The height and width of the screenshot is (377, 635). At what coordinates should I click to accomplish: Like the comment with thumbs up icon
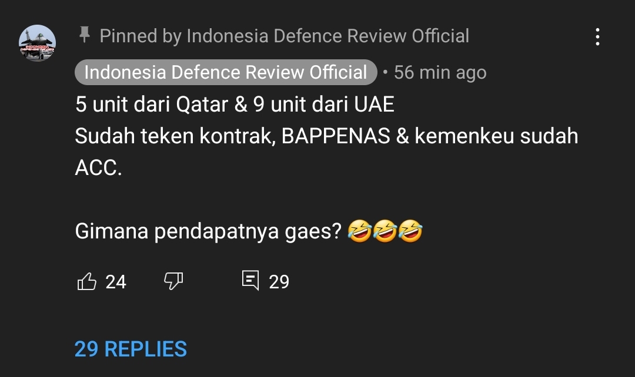tap(86, 281)
